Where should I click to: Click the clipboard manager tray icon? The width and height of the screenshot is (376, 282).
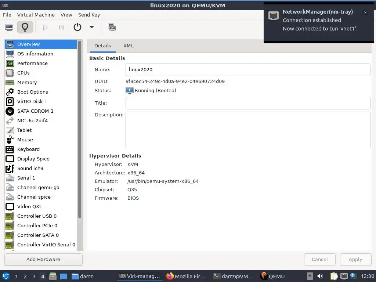[334, 276]
